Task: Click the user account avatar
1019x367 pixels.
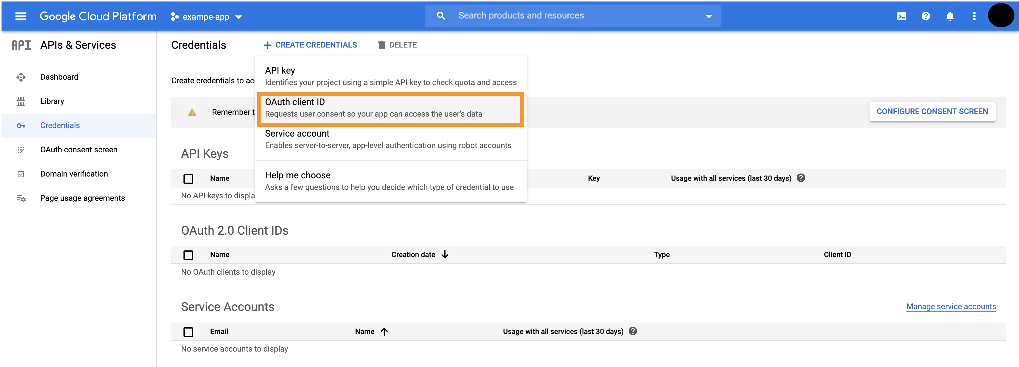Action: [1001, 16]
